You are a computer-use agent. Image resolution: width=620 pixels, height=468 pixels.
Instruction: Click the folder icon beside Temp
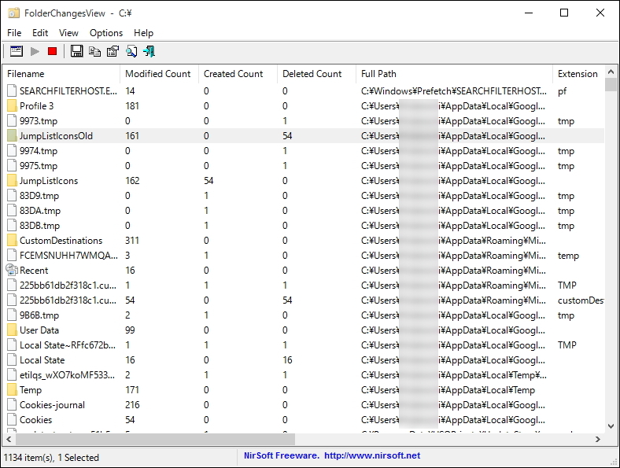(13, 389)
